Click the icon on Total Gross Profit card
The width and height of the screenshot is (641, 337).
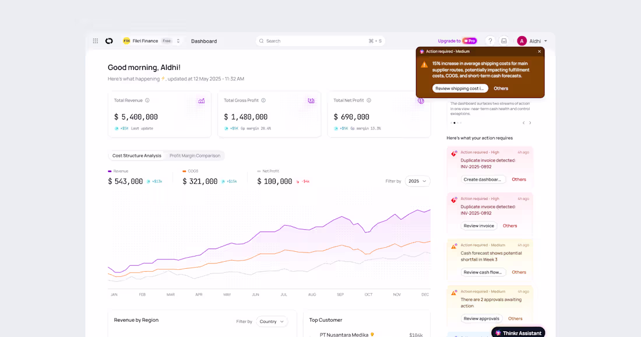pos(311,101)
